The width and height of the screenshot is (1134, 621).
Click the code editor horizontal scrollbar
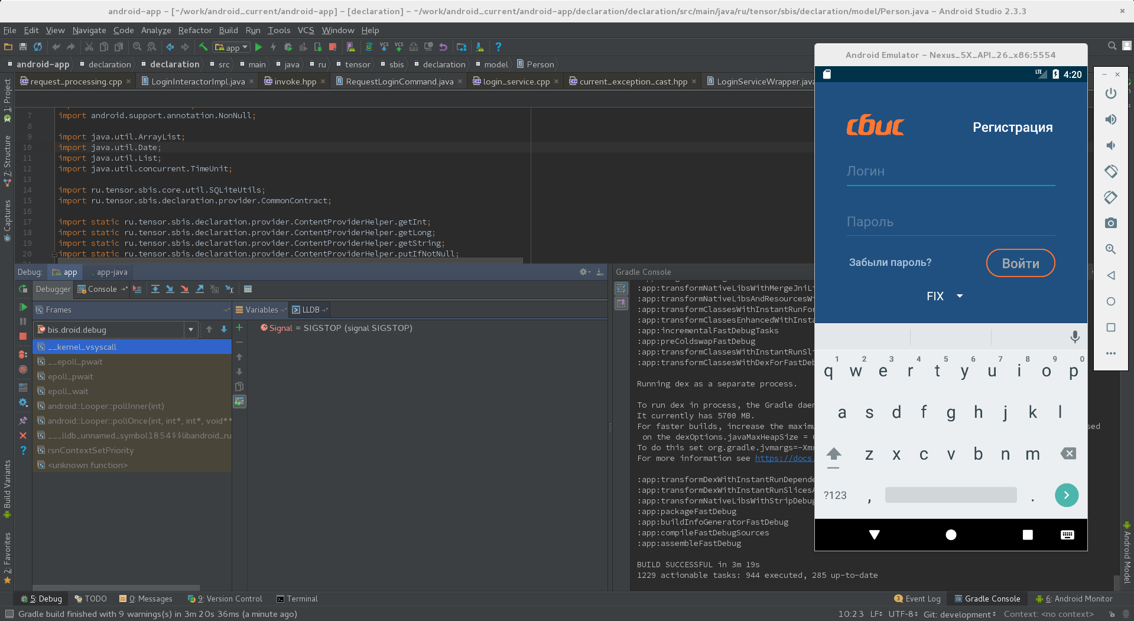(290, 260)
